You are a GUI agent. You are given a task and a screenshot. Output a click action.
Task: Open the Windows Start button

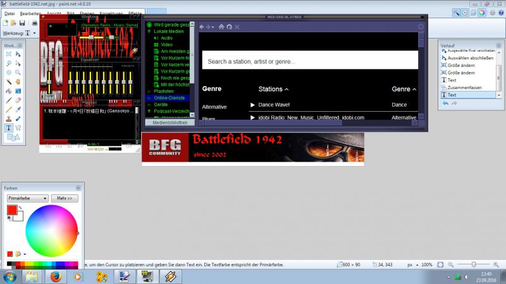(9, 277)
